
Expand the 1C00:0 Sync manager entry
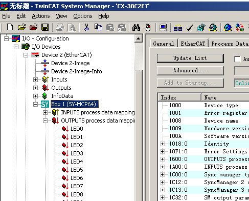162,174
